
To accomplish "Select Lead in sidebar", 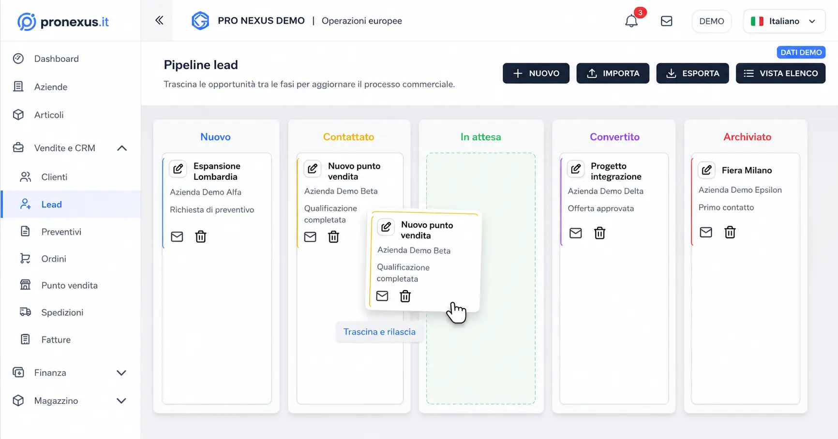I will point(71,204).
